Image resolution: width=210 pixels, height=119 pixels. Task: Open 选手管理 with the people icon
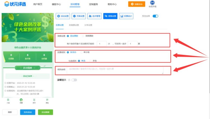[x=94, y=16]
